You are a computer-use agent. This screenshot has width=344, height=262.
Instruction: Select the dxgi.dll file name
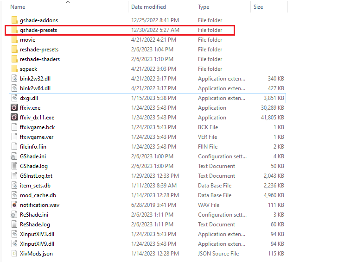click(29, 98)
